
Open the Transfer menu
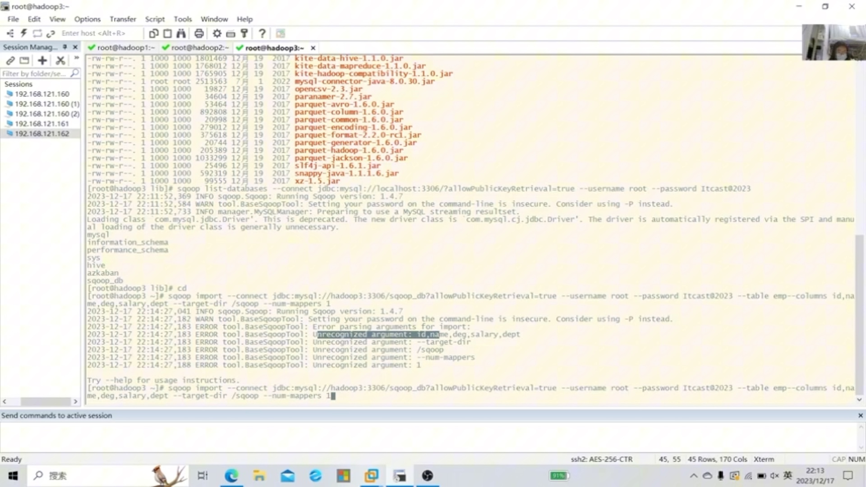[122, 19]
